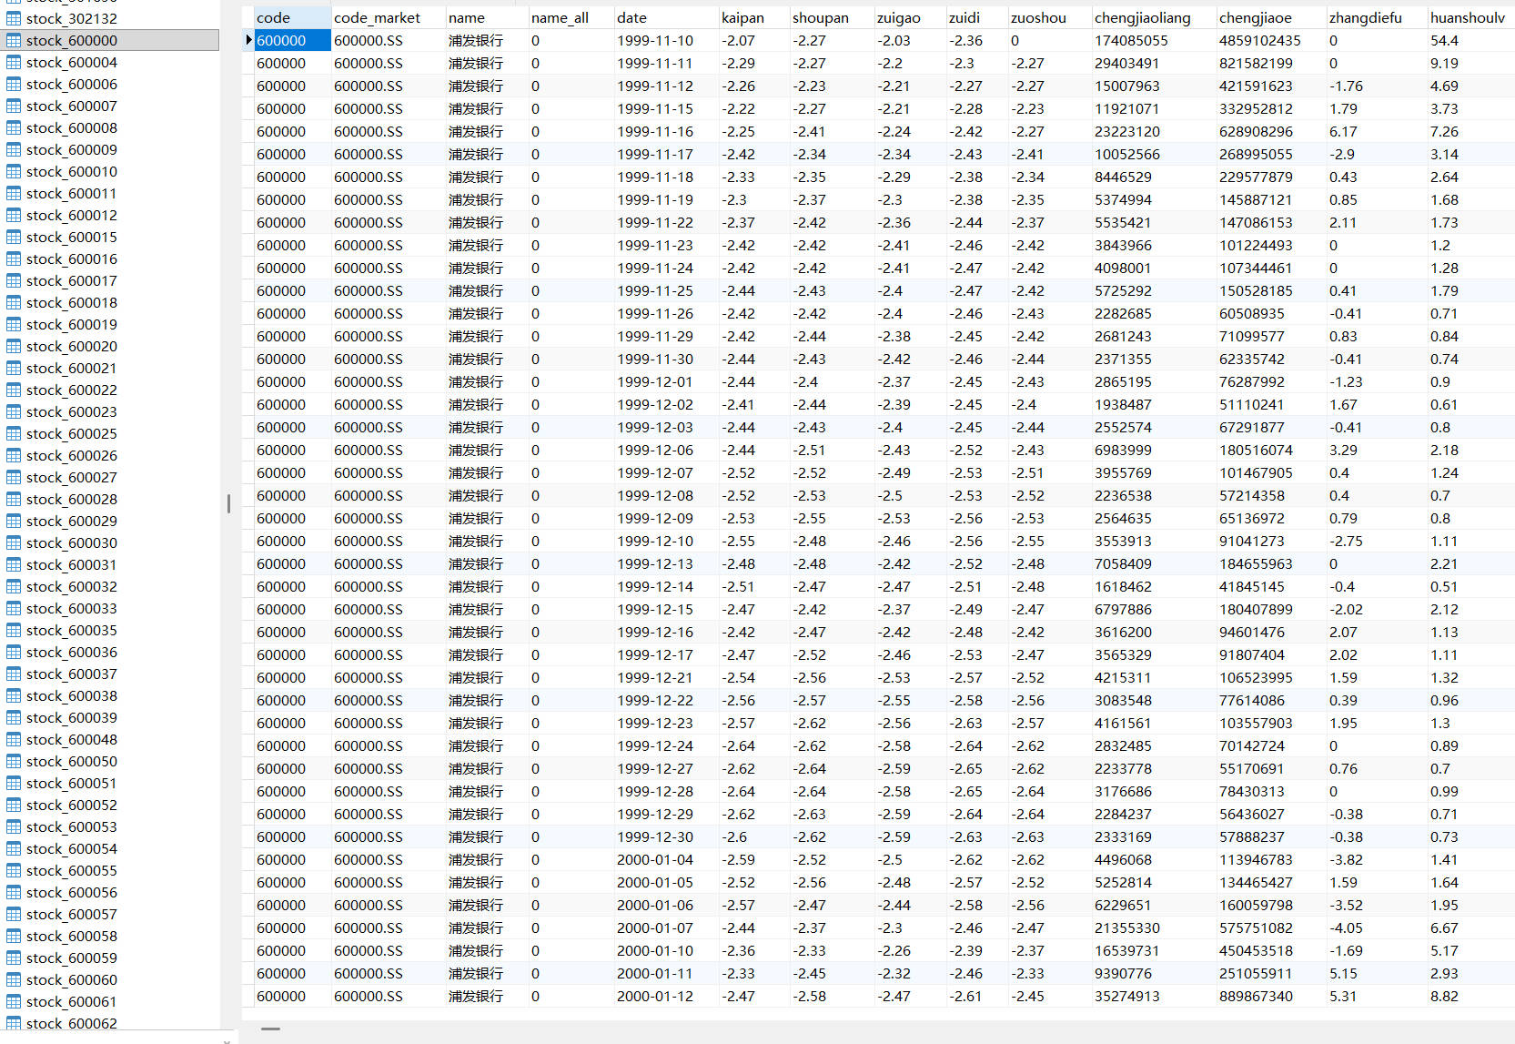Click the table icon beside stock_600010
1515x1044 pixels.
(14, 171)
